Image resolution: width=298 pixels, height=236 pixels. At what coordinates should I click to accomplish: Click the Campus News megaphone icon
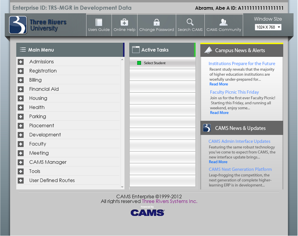[x=208, y=50]
